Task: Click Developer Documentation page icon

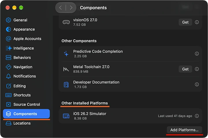Action: (66, 84)
